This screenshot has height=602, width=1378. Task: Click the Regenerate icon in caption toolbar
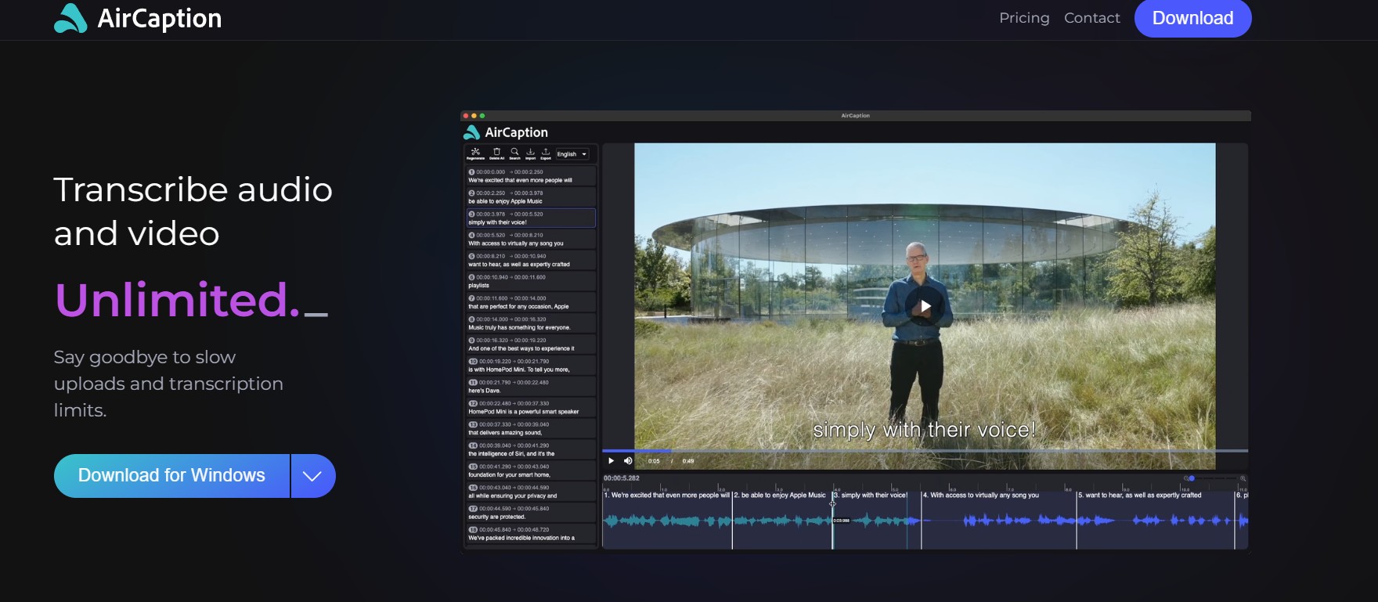point(475,153)
